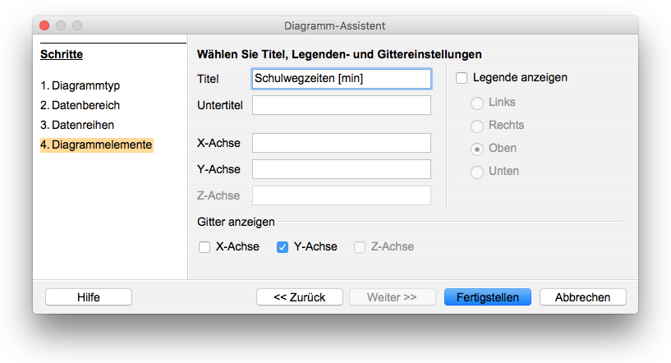The height and width of the screenshot is (363, 671).
Task: Click the Y-Achse title input field
Action: coord(342,169)
